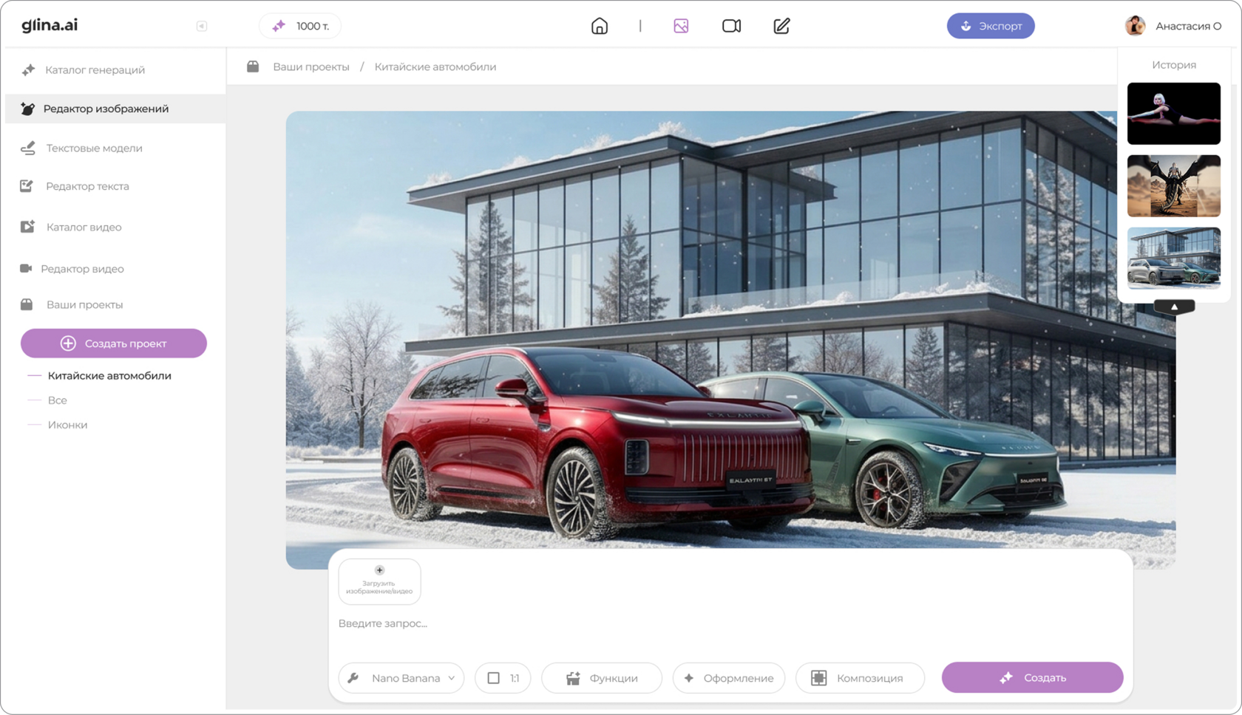Select the image editor icon in the top bar
The image size is (1242, 715).
681,27
